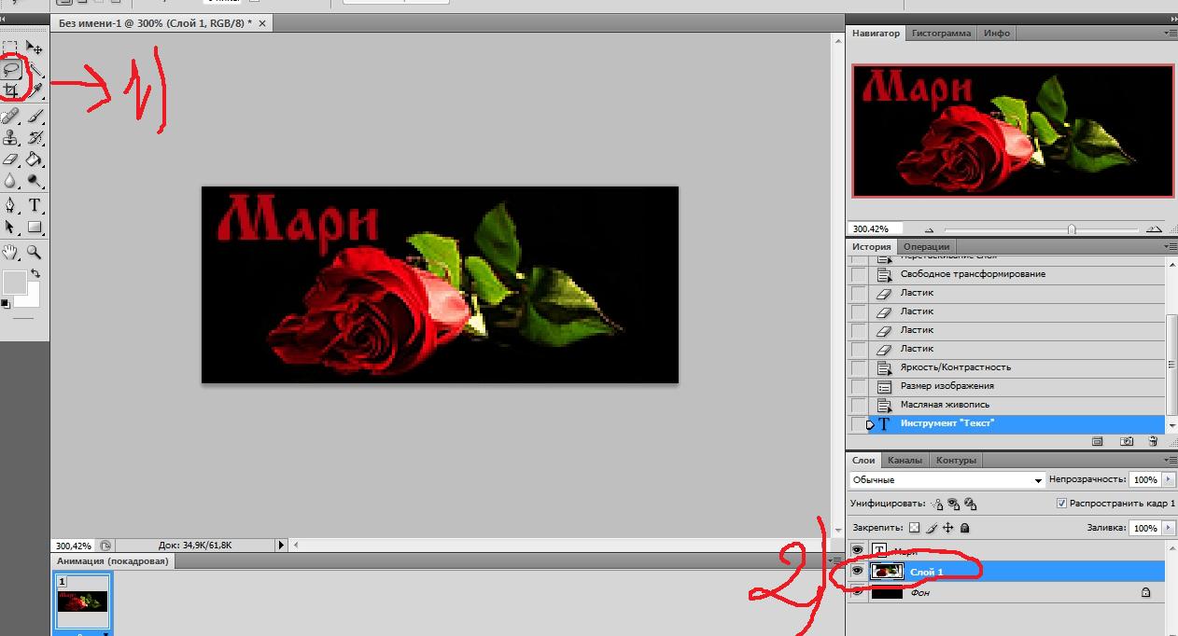
Task: Switch to the Инфо tab
Action: point(997,34)
